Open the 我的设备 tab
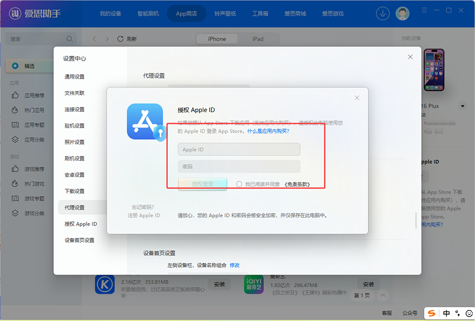This screenshot has width=475, height=321. pos(111,14)
